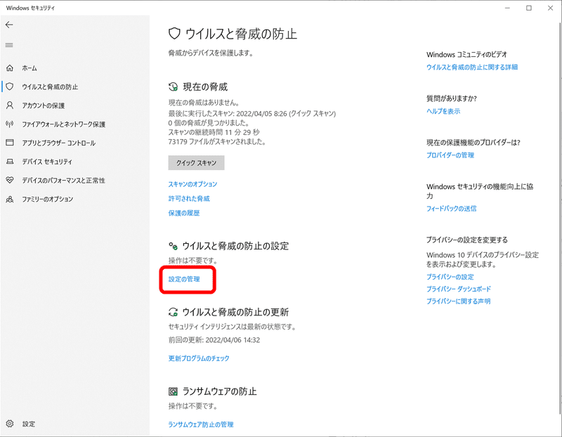Viewport: 562px width, 437px height.
Task: View 保護の履歴 link
Action: (x=184, y=213)
